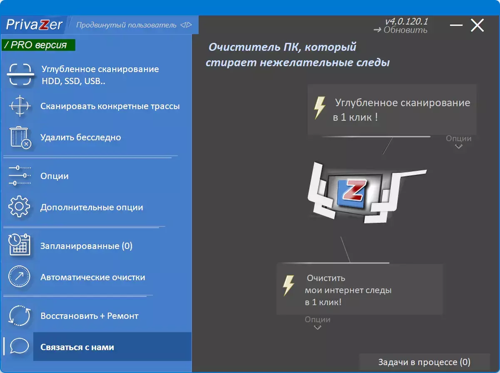This screenshot has height=373, width=500.
Task: Click the Обновить update link
Action: point(400,30)
